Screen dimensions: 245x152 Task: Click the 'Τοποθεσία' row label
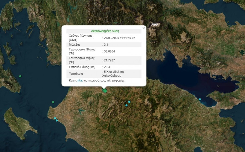pyautogui.click(x=76, y=74)
